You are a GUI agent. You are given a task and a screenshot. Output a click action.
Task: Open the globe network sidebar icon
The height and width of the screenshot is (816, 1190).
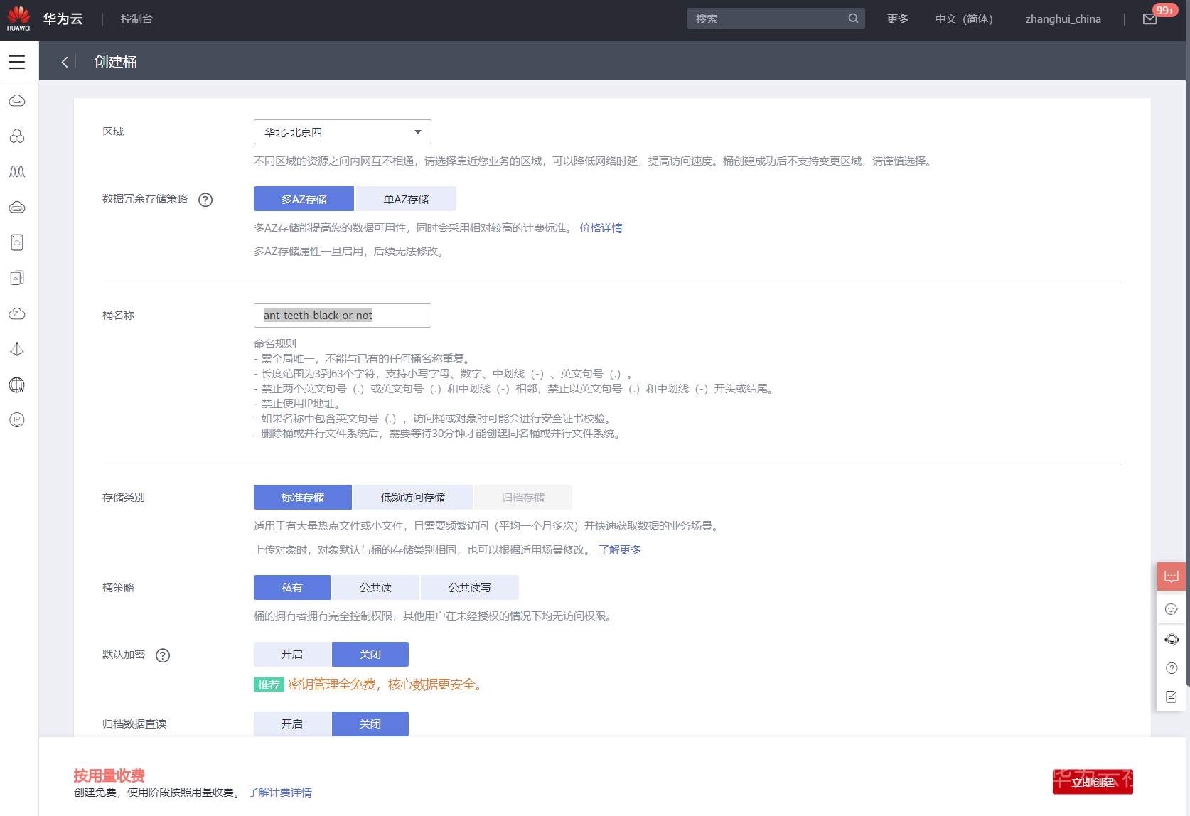[x=17, y=385]
